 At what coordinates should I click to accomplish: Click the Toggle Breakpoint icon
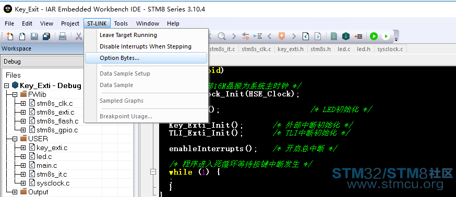(358, 36)
